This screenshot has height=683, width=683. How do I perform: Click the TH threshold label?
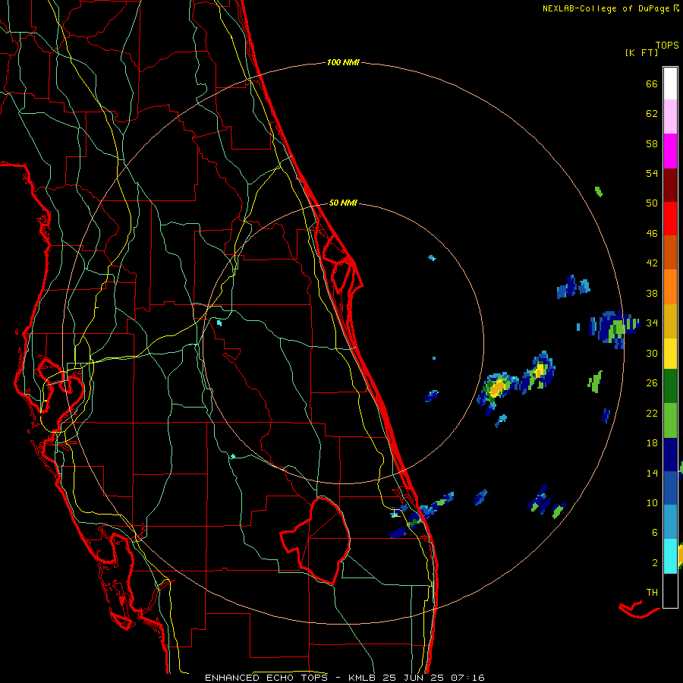point(652,593)
